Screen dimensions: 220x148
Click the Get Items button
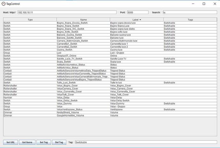[x=27, y=142]
